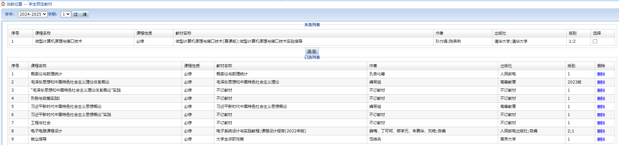
Task: Delete the 工程与社会 course row
Action: coord(601,123)
